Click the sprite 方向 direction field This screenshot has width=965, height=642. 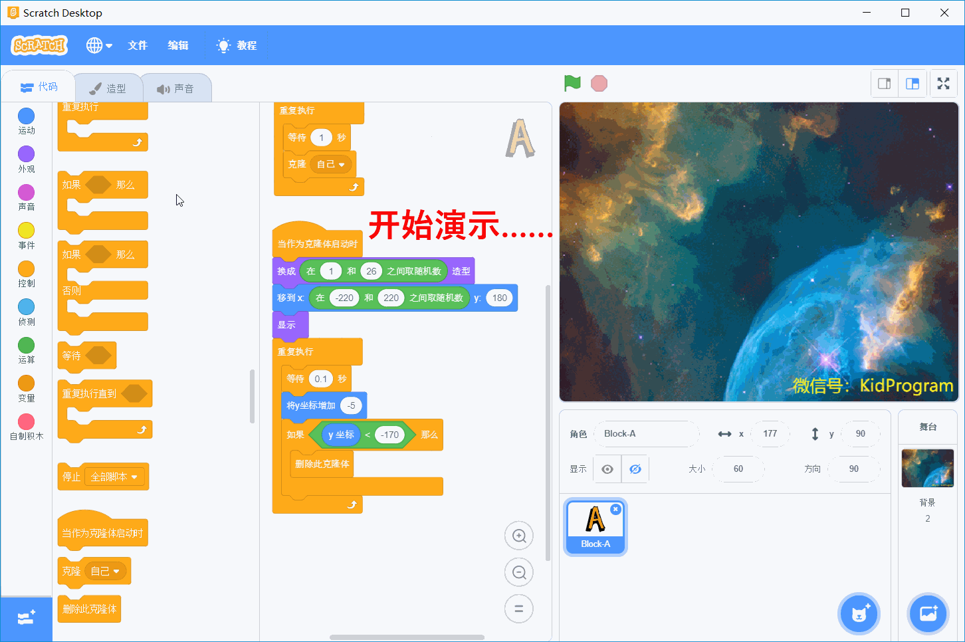pos(854,469)
